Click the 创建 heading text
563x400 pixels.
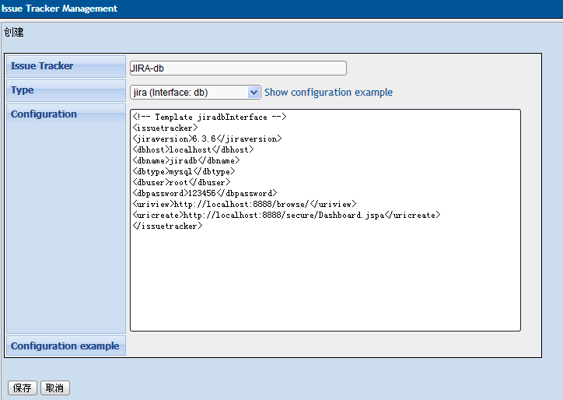[14, 33]
